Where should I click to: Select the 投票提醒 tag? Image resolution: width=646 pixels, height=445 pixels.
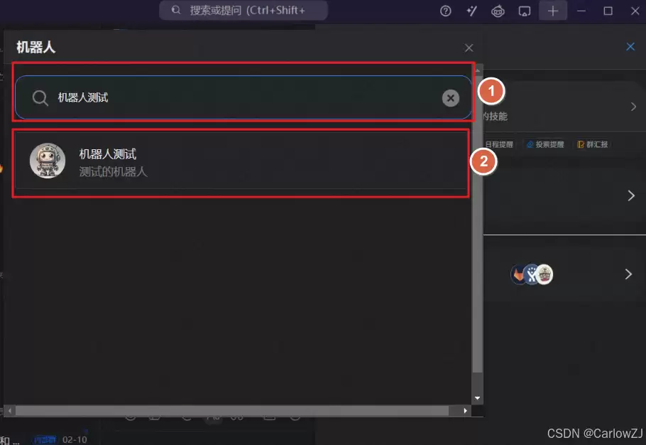(x=545, y=144)
